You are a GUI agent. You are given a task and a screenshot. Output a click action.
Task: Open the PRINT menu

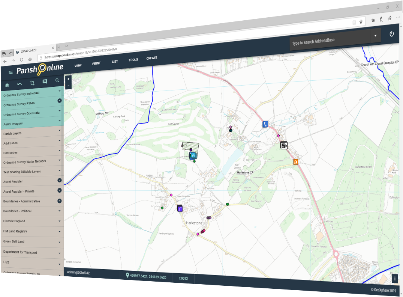tap(96, 63)
